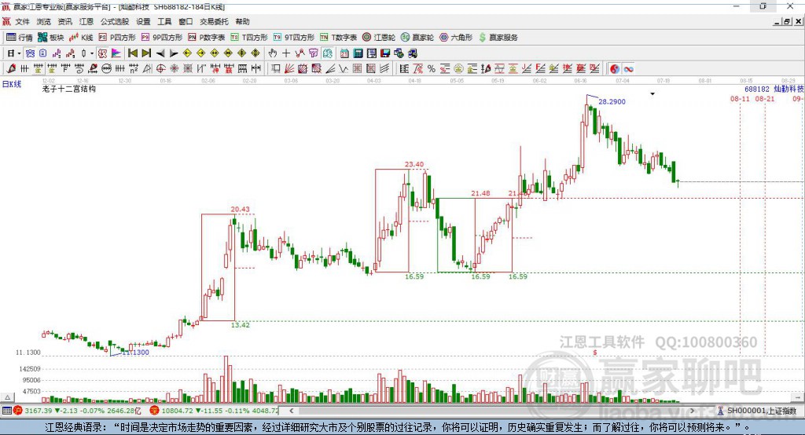
Task: Toggle the magenta-cyan flag chart icon
Action: [x=116, y=53]
